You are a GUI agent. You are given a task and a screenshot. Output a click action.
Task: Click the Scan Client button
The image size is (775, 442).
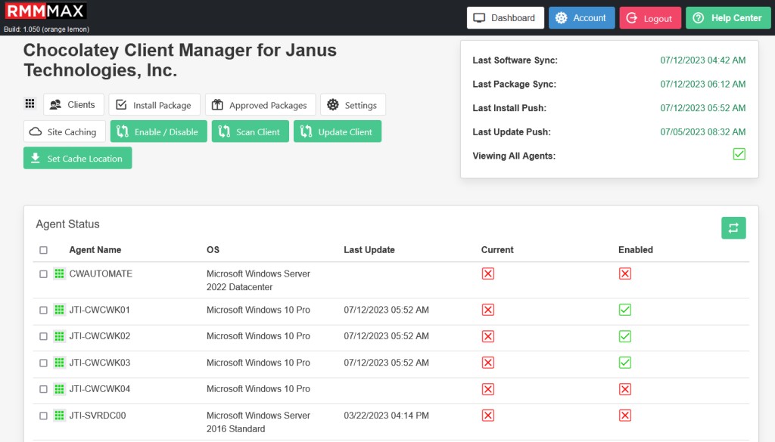tap(250, 131)
